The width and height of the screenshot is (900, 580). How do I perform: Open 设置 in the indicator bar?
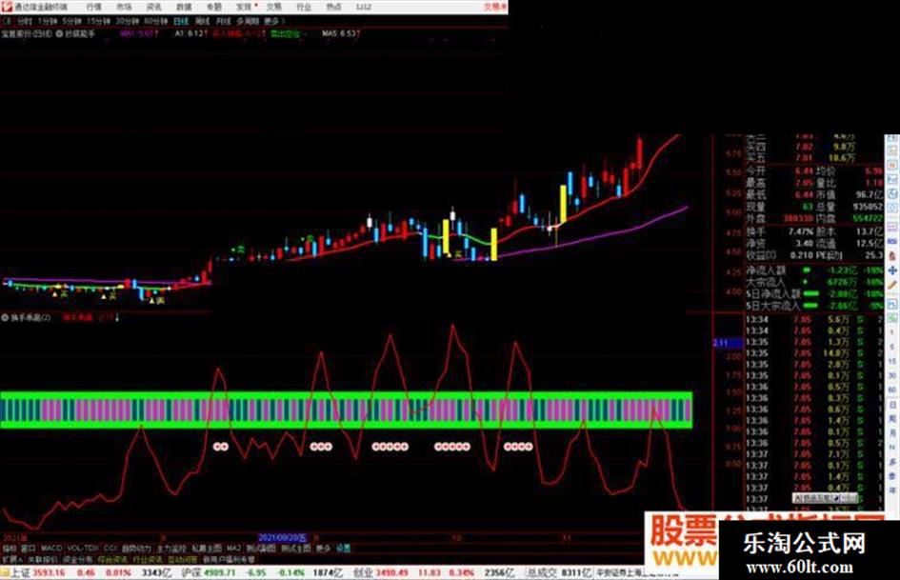[343, 549]
